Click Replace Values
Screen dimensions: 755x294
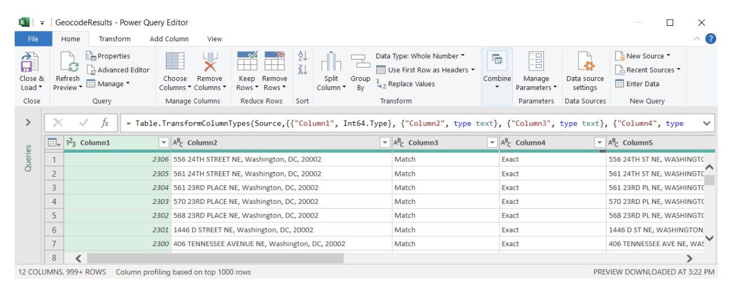pyautogui.click(x=406, y=84)
